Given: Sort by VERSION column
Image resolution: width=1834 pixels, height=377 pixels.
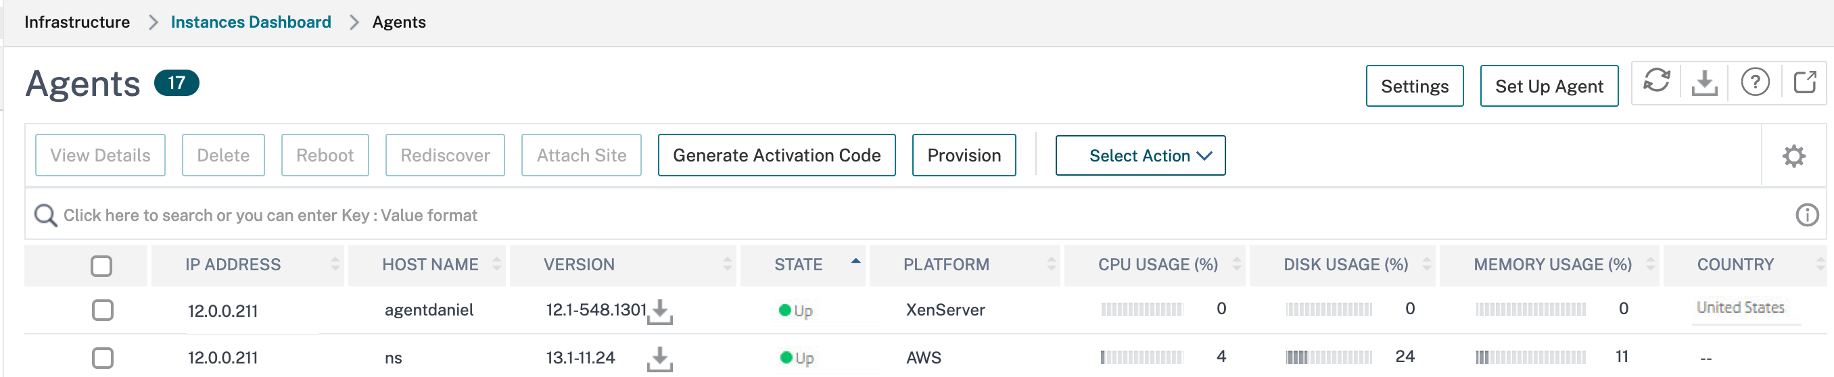Looking at the screenshot, I should (x=622, y=265).
